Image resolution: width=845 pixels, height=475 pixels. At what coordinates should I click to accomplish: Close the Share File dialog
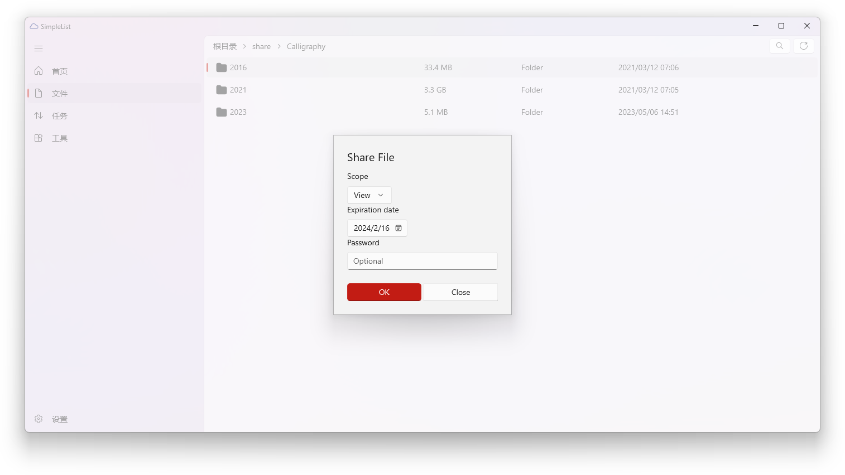[460, 292]
